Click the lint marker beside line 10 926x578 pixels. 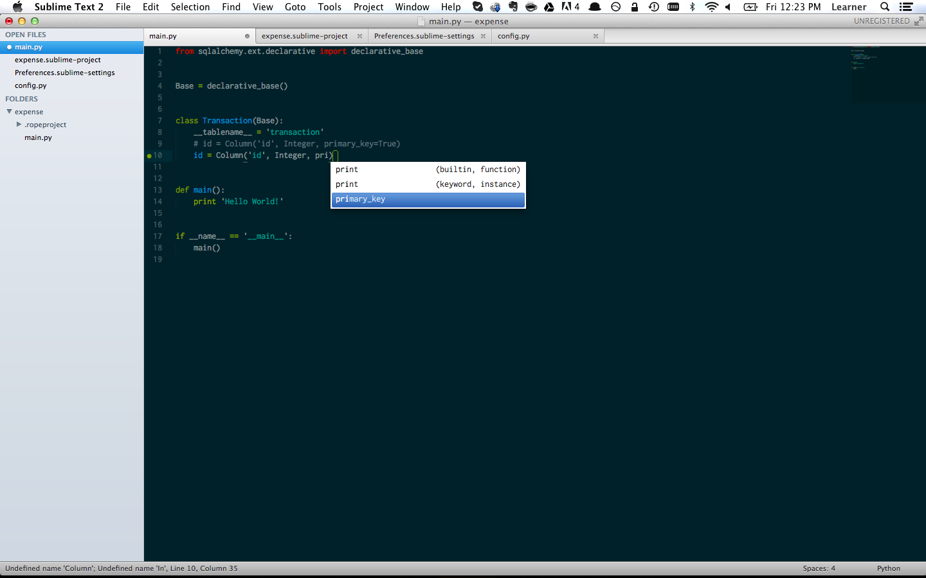click(x=149, y=155)
